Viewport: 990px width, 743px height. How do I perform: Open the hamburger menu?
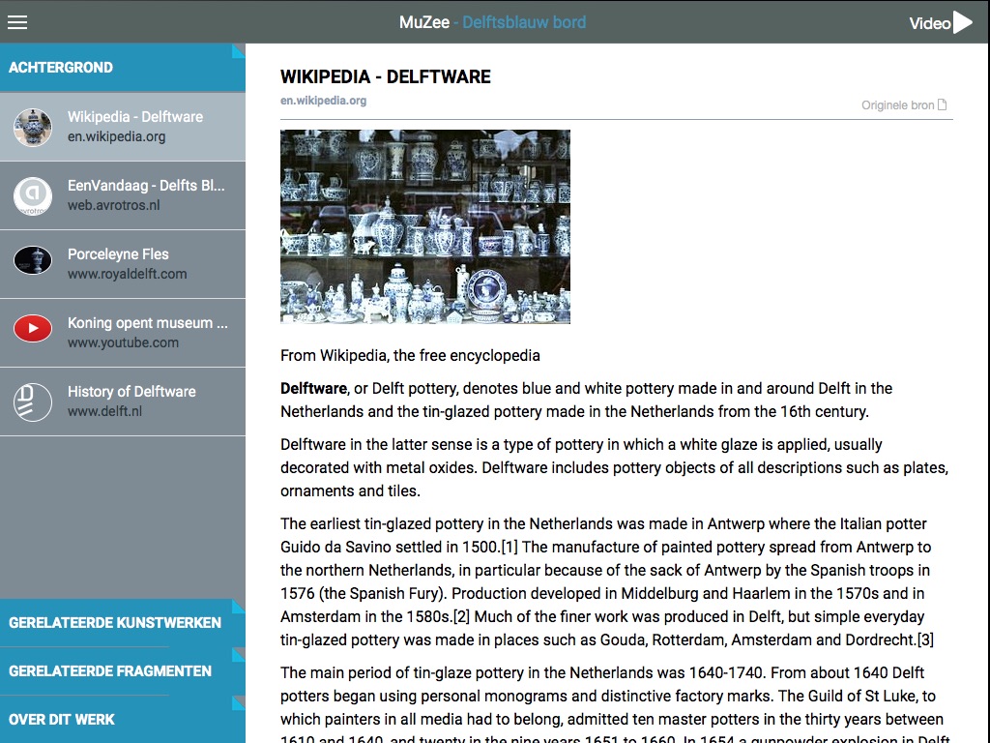click(x=17, y=23)
